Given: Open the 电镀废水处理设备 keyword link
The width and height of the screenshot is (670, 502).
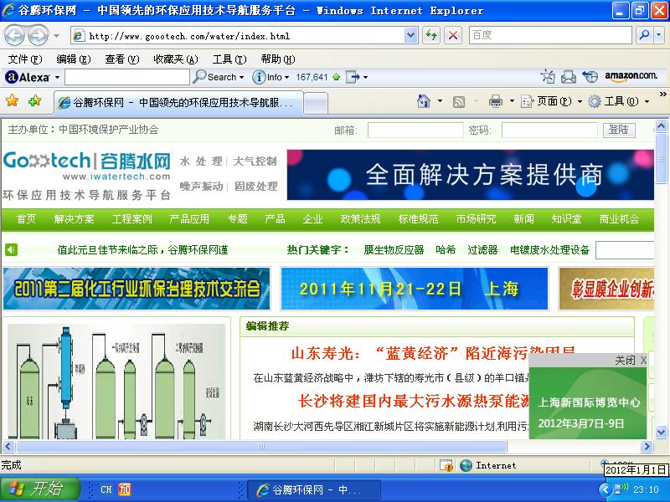Looking at the screenshot, I should tap(549, 249).
